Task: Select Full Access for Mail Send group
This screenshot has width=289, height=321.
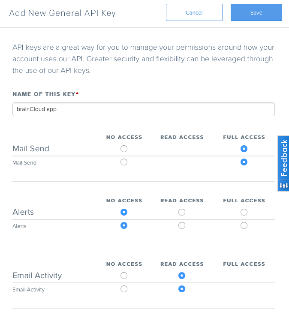Action: click(x=244, y=149)
